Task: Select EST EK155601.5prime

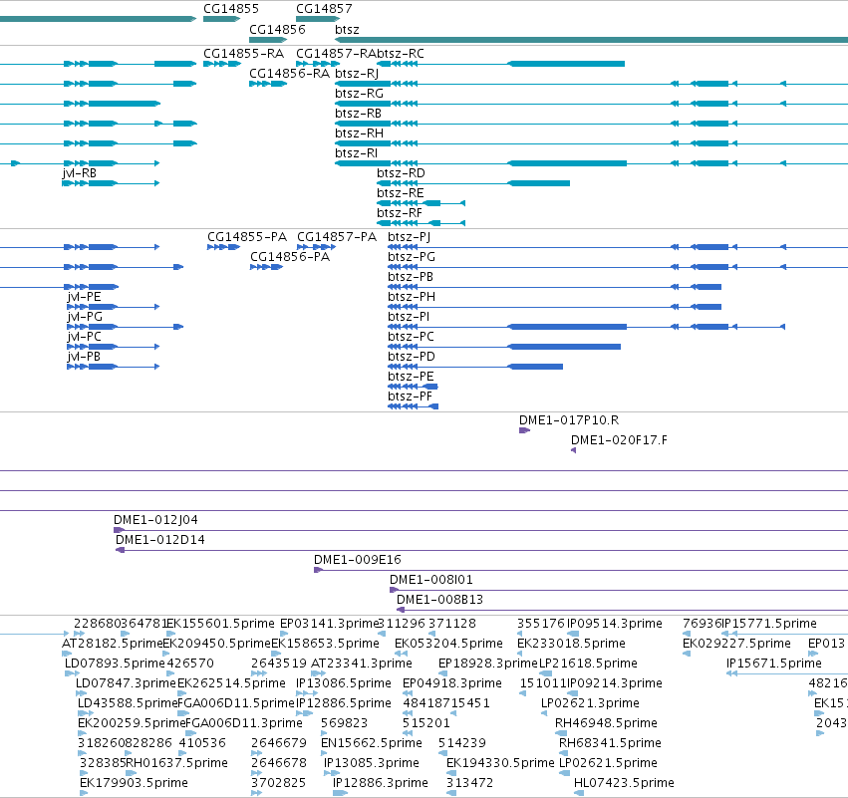Action: click(x=220, y=624)
